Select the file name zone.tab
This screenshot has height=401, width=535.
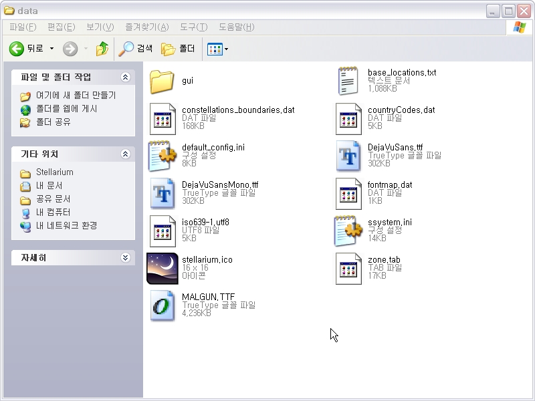[x=384, y=260]
